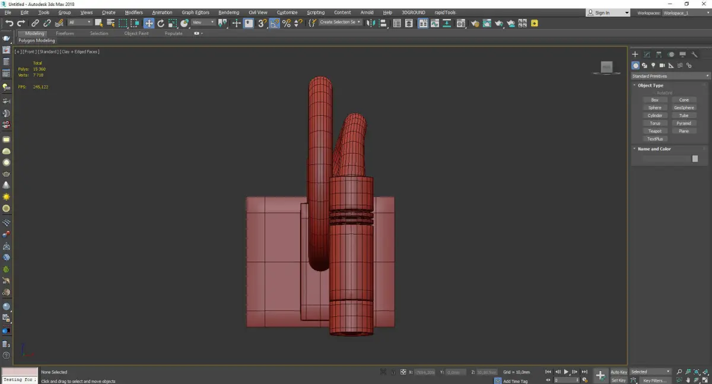
Task: Click the Redo arrow in the main toolbar
Action: [21, 23]
